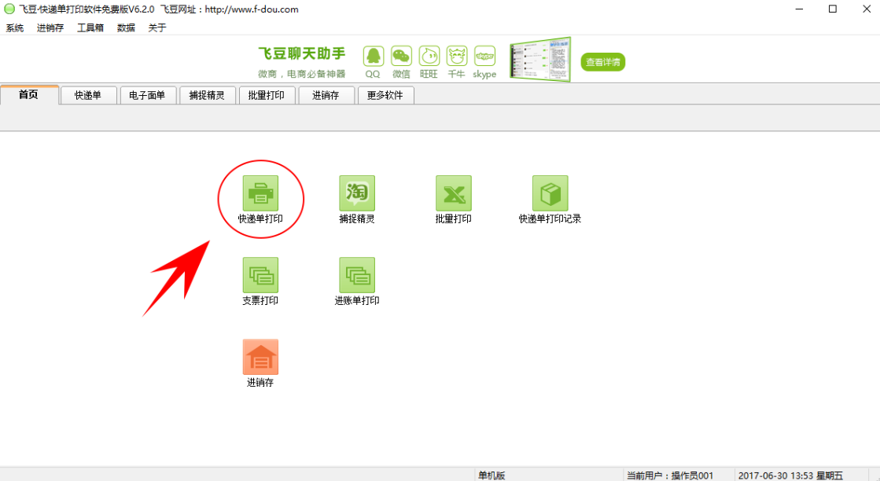The height and width of the screenshot is (481, 880).
Task: Click the 旺旺 icon in banner
Action: point(429,57)
